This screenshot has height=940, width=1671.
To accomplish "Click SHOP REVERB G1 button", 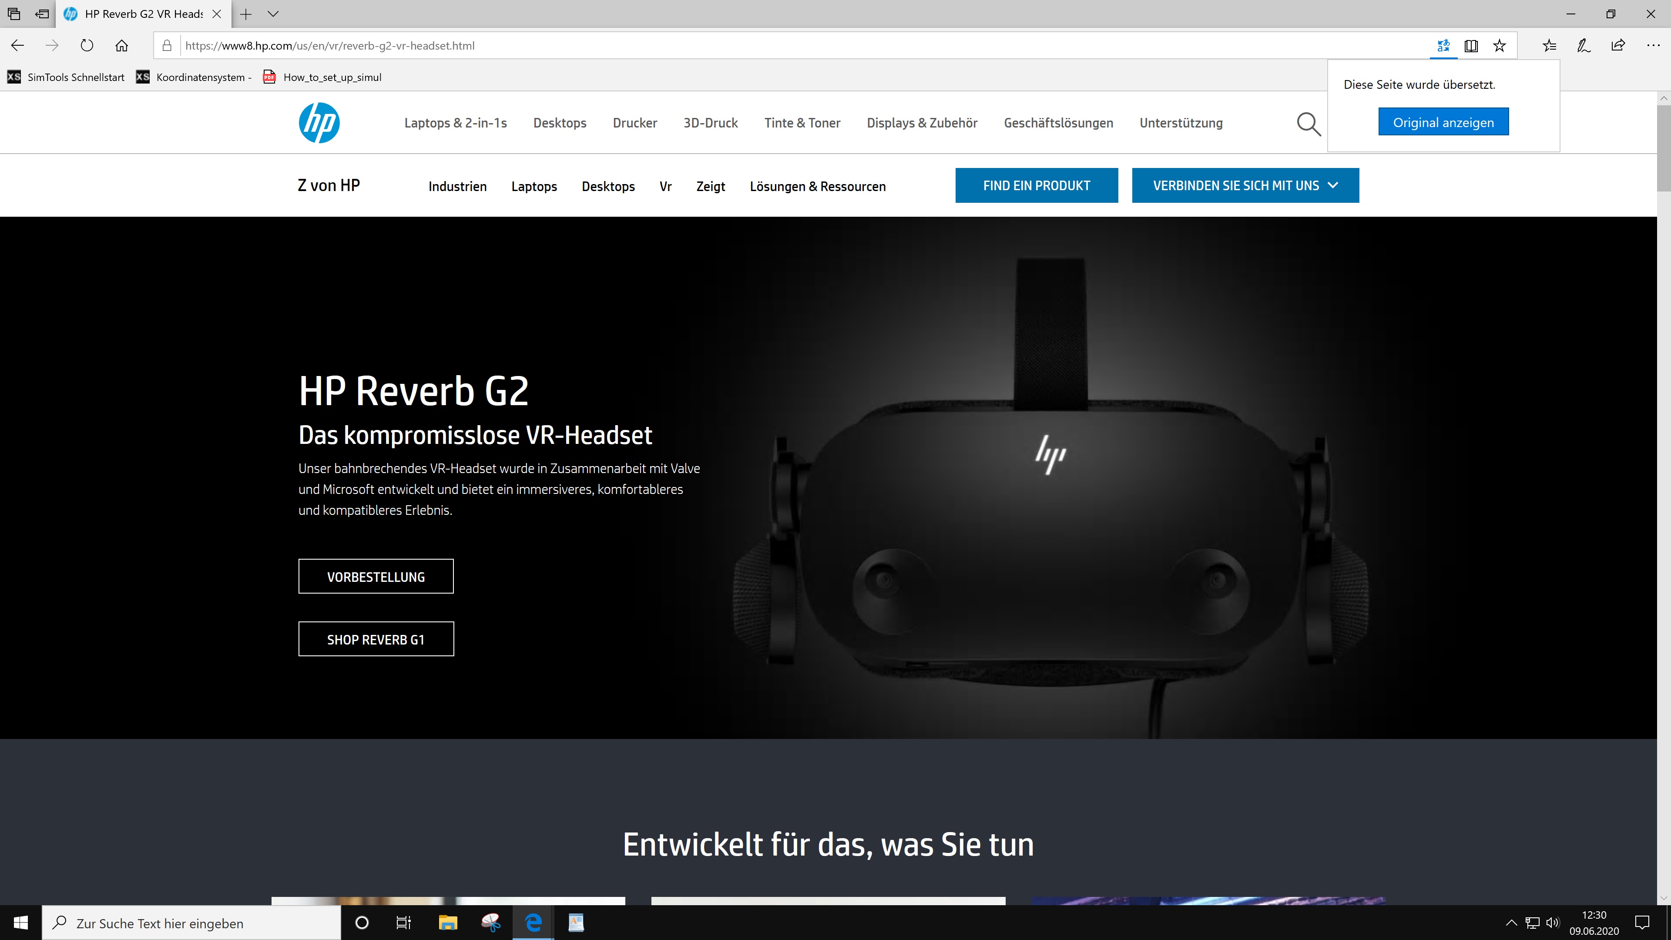I will (376, 639).
